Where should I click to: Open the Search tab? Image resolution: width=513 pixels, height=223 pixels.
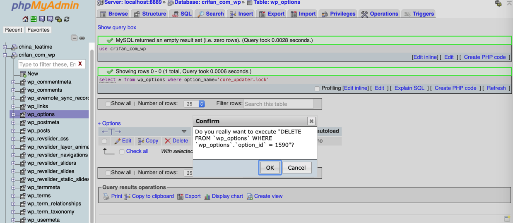[x=211, y=14]
